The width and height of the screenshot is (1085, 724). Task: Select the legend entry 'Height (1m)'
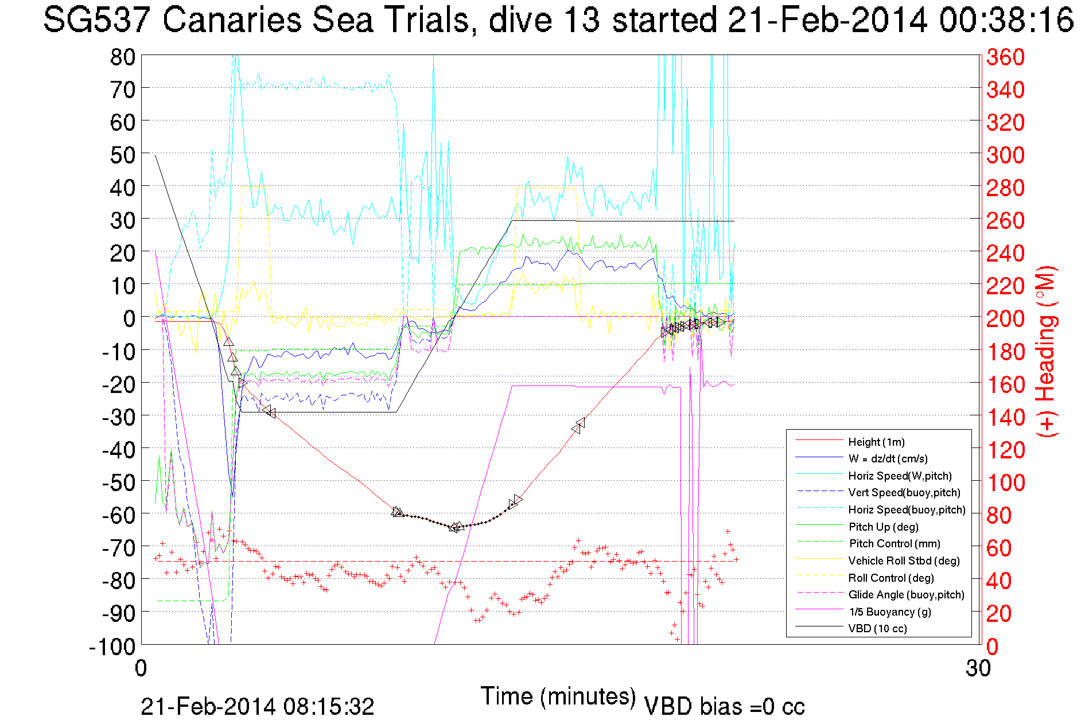876,442
